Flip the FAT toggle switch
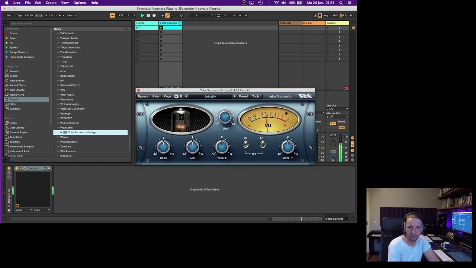This screenshot has width=476, height=268. [x=263, y=144]
